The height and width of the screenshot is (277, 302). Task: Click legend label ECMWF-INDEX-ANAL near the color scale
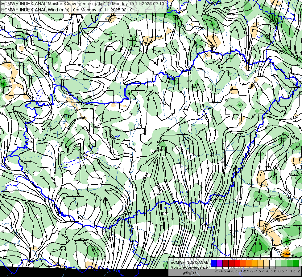tap(189, 263)
